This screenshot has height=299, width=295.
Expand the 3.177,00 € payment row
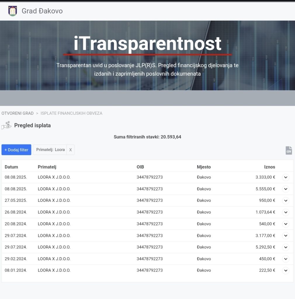(286, 236)
